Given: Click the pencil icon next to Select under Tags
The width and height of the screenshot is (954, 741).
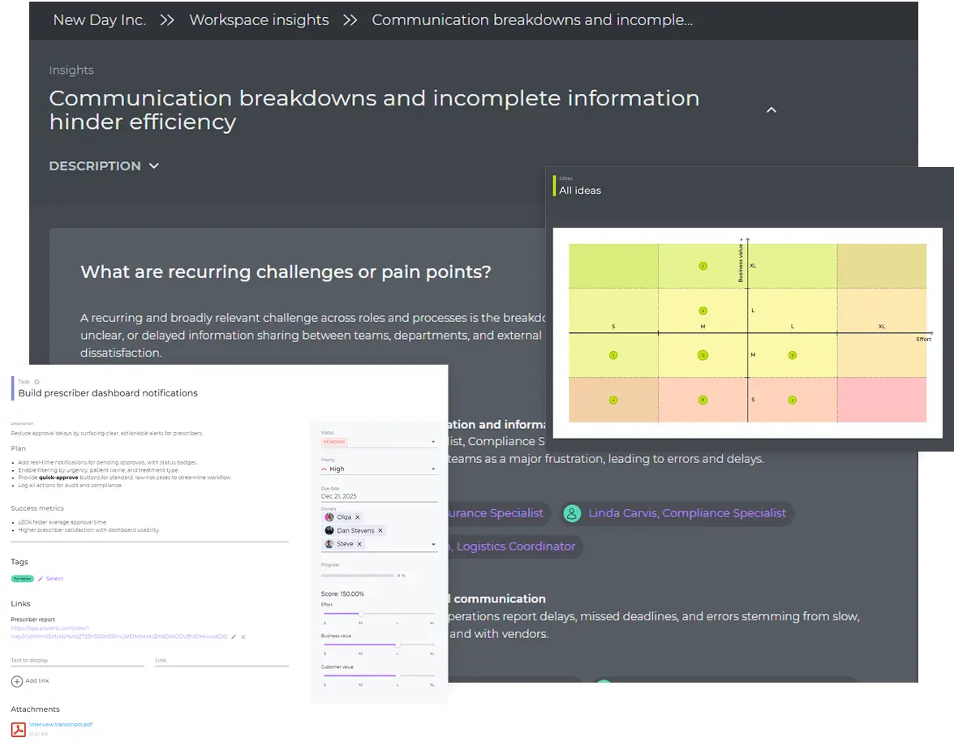Looking at the screenshot, I should click(40, 578).
